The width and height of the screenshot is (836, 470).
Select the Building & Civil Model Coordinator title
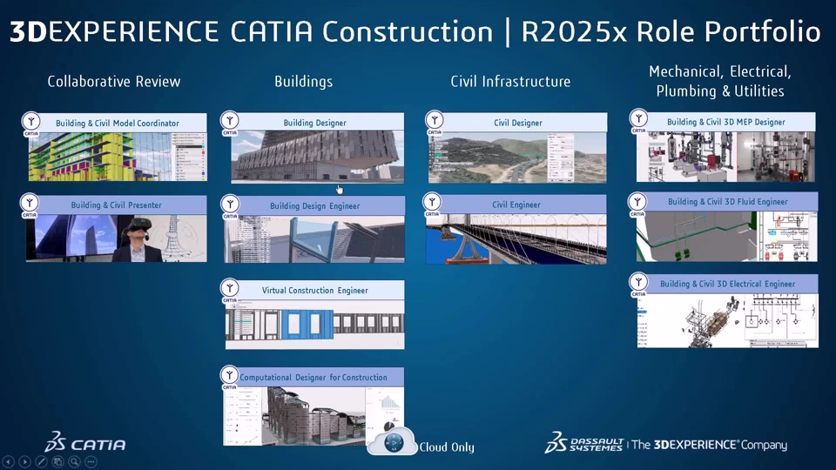[x=118, y=123]
